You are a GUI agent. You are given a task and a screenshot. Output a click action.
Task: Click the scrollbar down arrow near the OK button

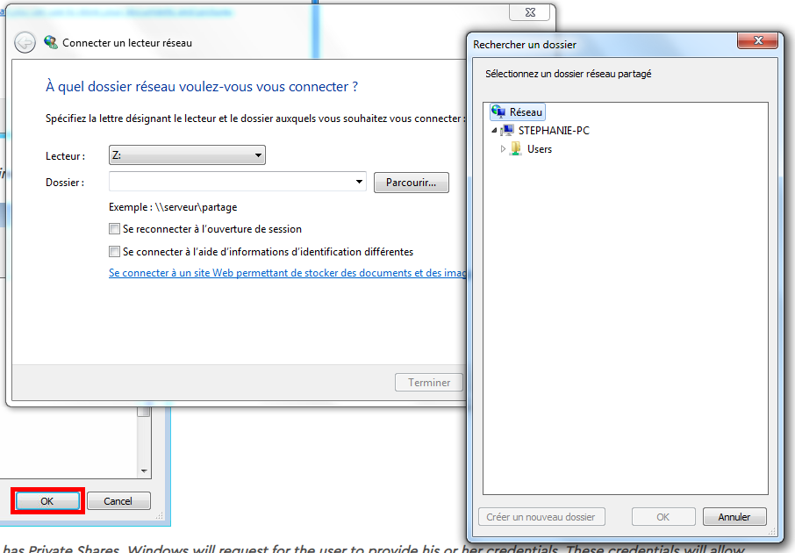144,471
